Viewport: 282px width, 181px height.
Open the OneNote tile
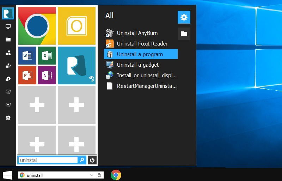coord(47,75)
